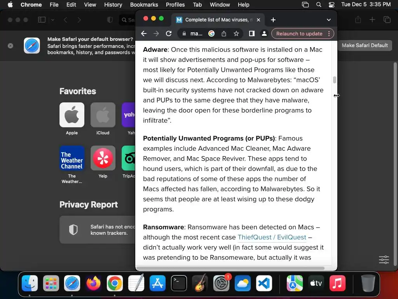Click Chrome forward navigation arrow
Screen dimensions: 398x299
(156, 33)
